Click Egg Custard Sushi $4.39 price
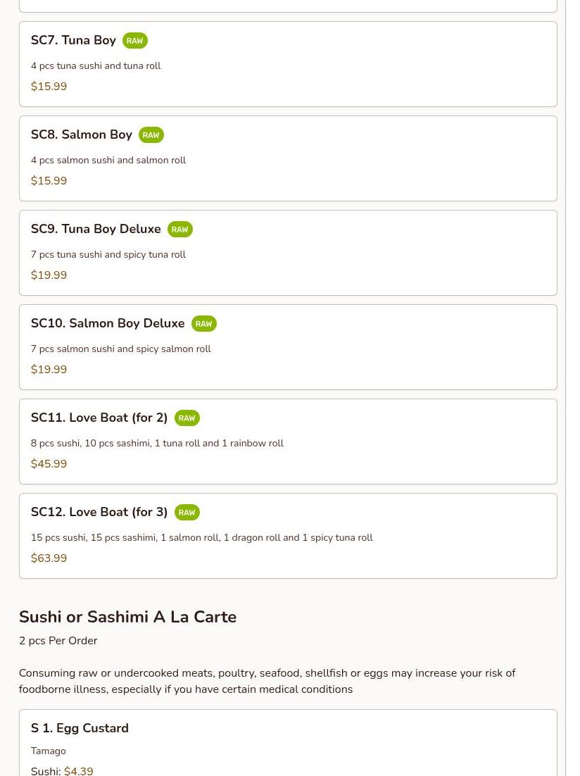The width and height of the screenshot is (580, 776). pos(78,771)
